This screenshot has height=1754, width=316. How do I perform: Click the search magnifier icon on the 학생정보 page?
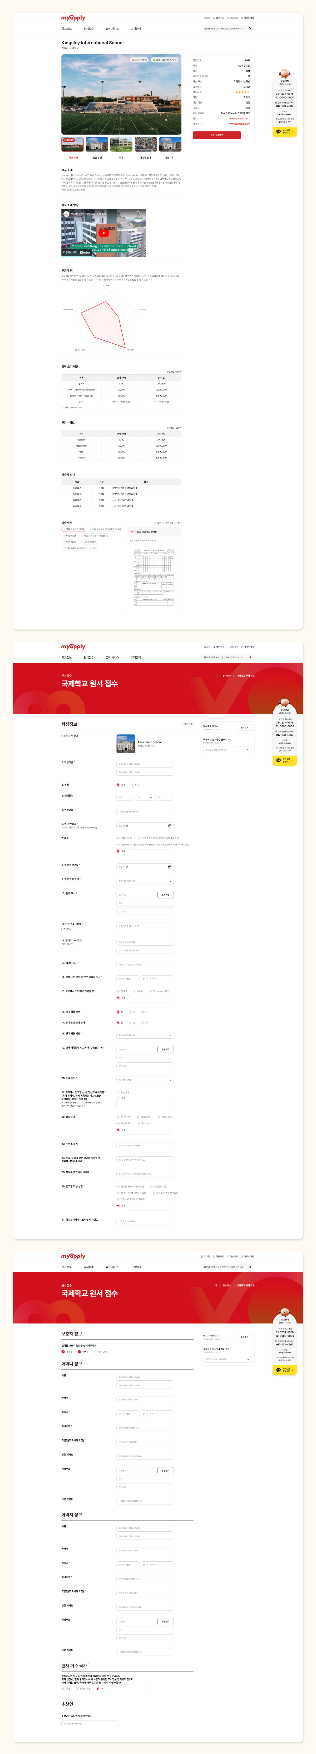click(250, 657)
